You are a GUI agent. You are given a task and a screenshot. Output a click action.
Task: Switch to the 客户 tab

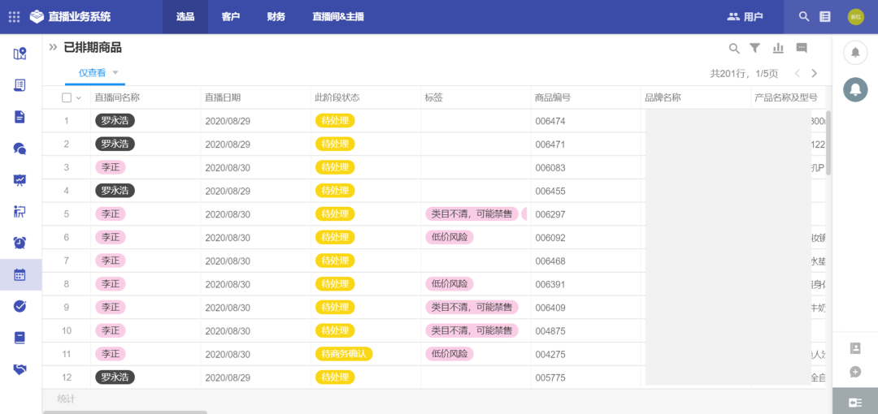click(x=230, y=16)
